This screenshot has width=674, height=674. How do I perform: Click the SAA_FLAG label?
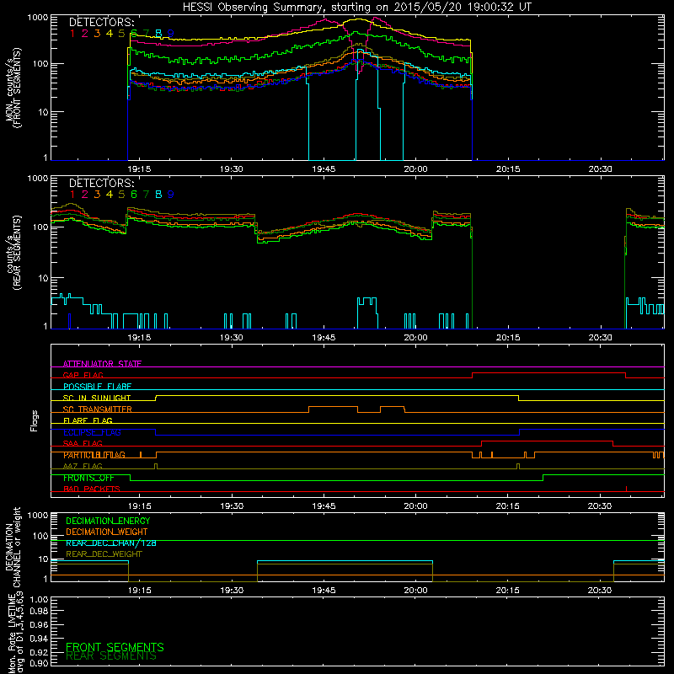[83, 443]
